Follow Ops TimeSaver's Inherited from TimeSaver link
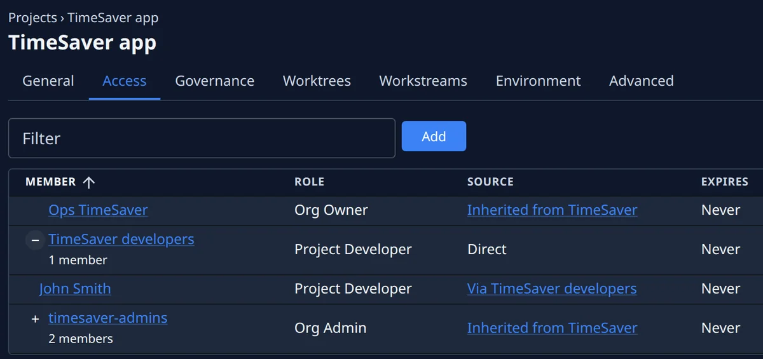 pyautogui.click(x=552, y=210)
